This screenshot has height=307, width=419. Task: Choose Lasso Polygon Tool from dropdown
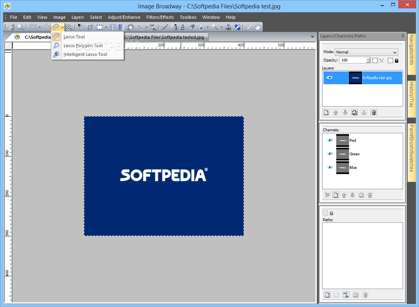click(x=88, y=46)
